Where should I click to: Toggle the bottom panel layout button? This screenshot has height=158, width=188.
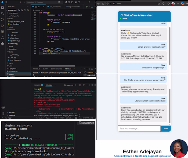tap(75, 2)
